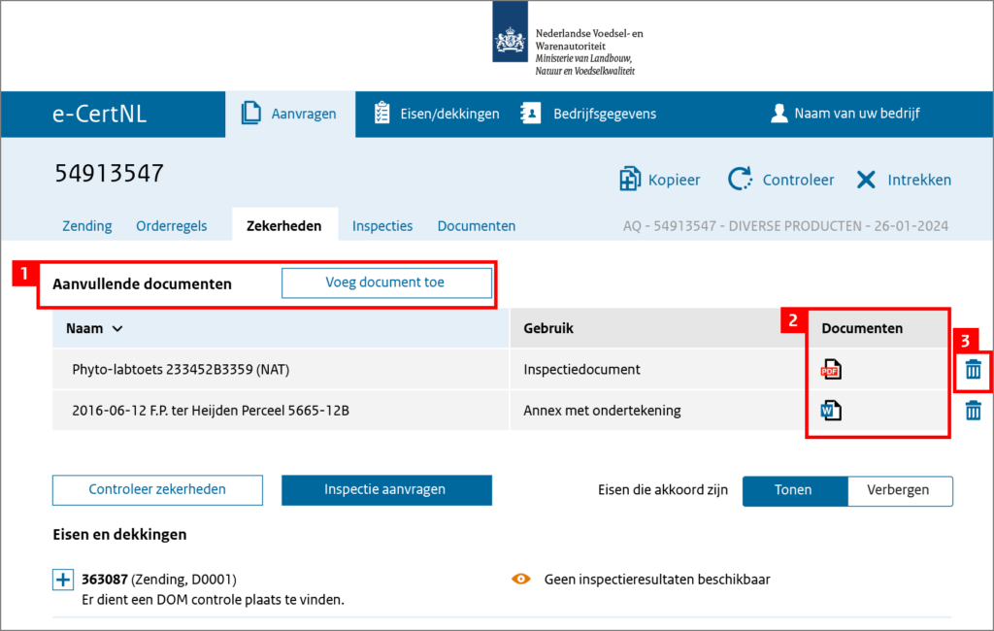Delete the Phyto-labtoets document
Screen dimensions: 994x631
(973, 369)
